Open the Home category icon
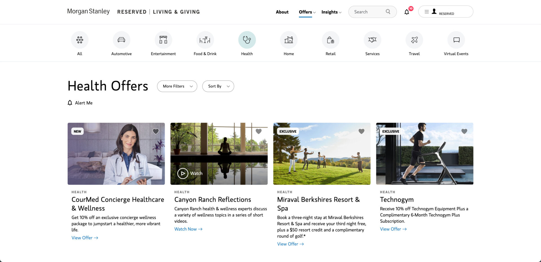The image size is (541, 262). tap(289, 40)
